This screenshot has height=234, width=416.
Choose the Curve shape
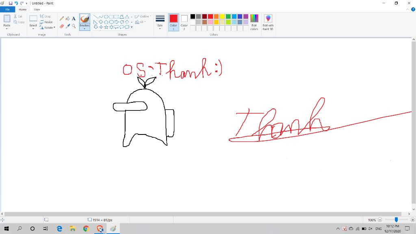click(x=101, y=16)
